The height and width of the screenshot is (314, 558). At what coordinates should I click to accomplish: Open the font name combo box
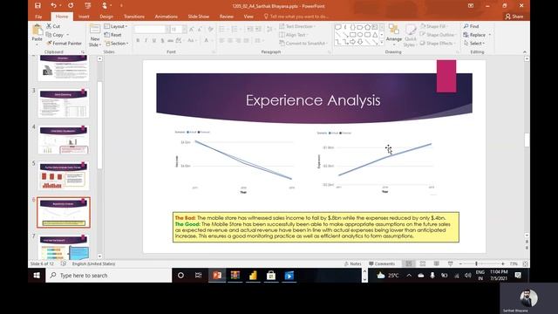pos(152,29)
